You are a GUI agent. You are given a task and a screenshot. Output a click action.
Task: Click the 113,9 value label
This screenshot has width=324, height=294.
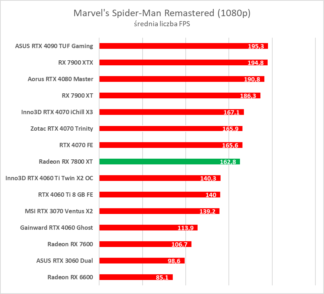186,228
